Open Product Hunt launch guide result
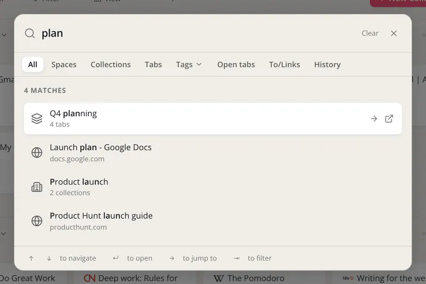Image resolution: width=426 pixels, height=284 pixels. (213, 221)
